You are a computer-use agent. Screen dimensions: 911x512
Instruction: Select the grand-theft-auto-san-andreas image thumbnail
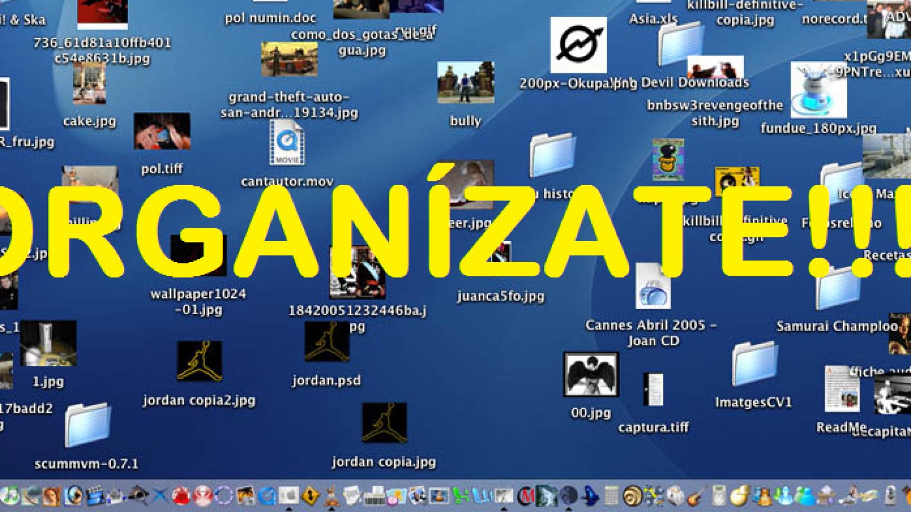(289, 59)
